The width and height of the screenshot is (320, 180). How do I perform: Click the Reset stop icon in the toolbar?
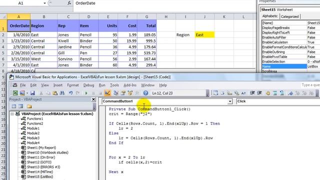tap(100, 93)
